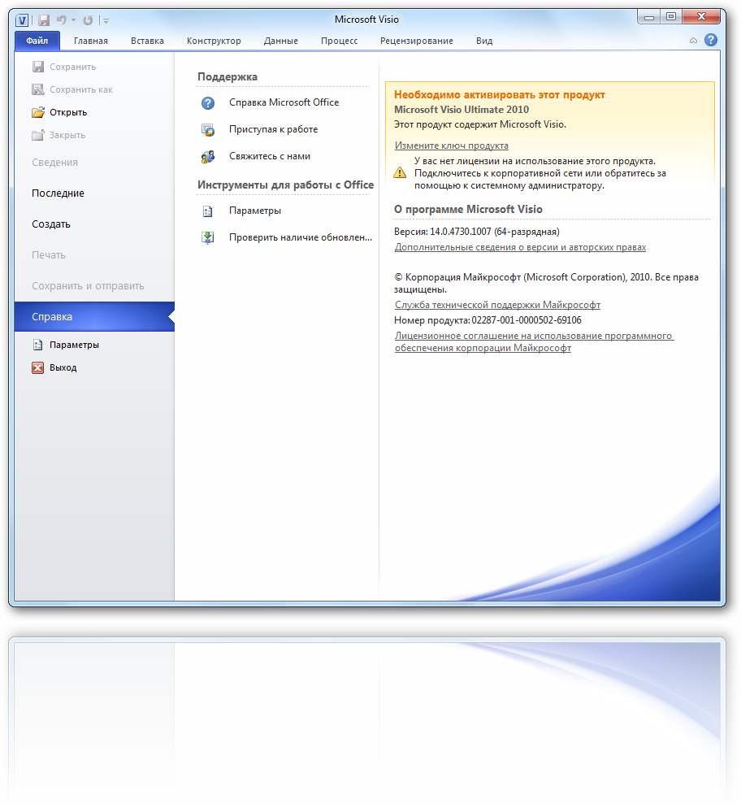Click the blue Help question mark icon
741x808 pixels.
(711, 40)
